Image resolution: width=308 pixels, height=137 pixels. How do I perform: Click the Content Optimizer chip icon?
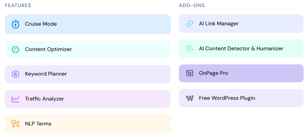click(16, 50)
